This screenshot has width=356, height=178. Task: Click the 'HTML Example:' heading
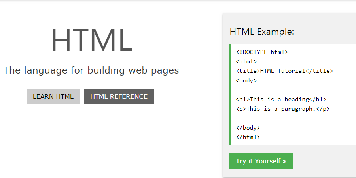coord(262,32)
